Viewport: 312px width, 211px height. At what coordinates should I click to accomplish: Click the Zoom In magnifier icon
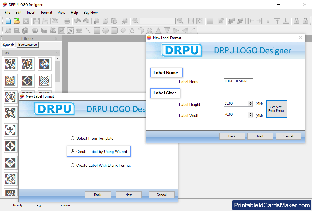(135, 21)
